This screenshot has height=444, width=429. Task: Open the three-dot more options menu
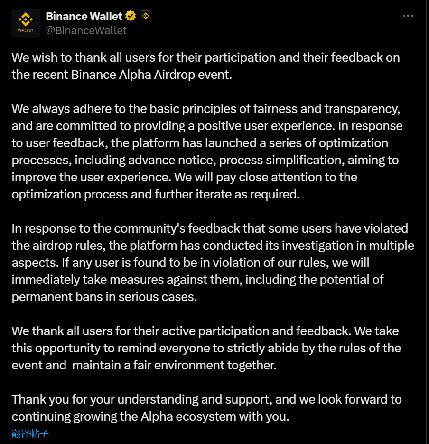coord(408,16)
